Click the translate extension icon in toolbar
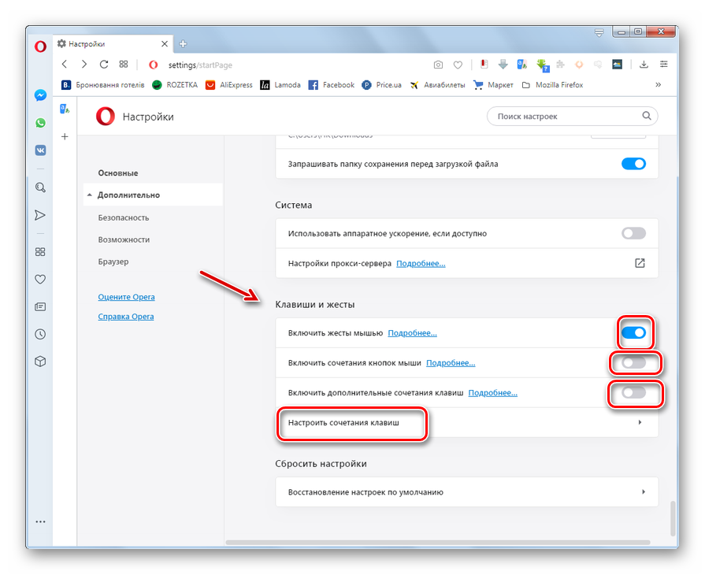 522,65
